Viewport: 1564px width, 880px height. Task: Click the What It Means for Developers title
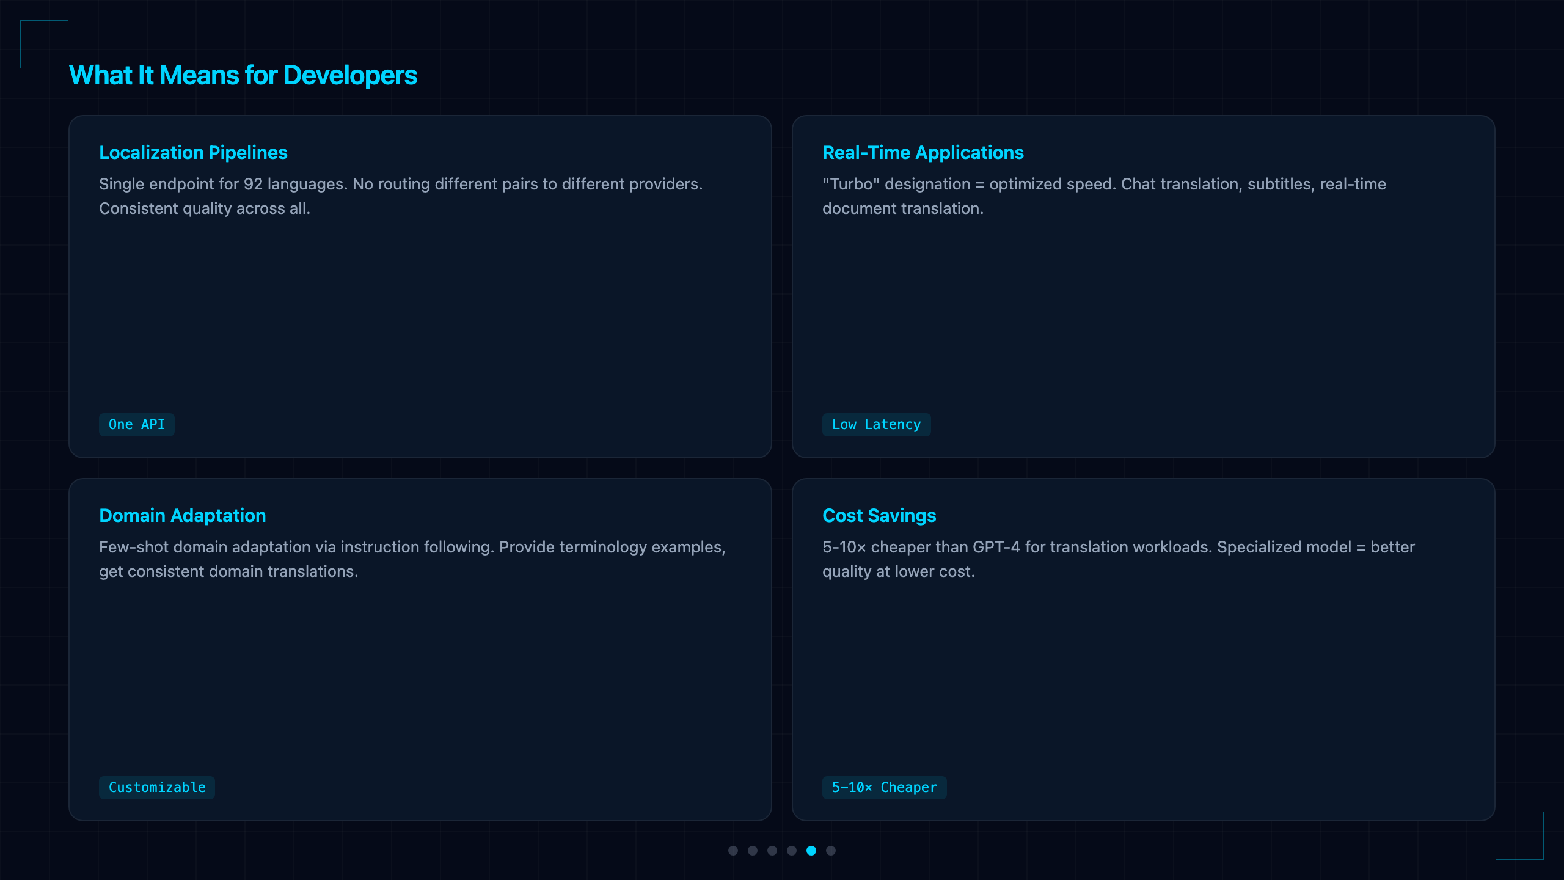click(243, 75)
